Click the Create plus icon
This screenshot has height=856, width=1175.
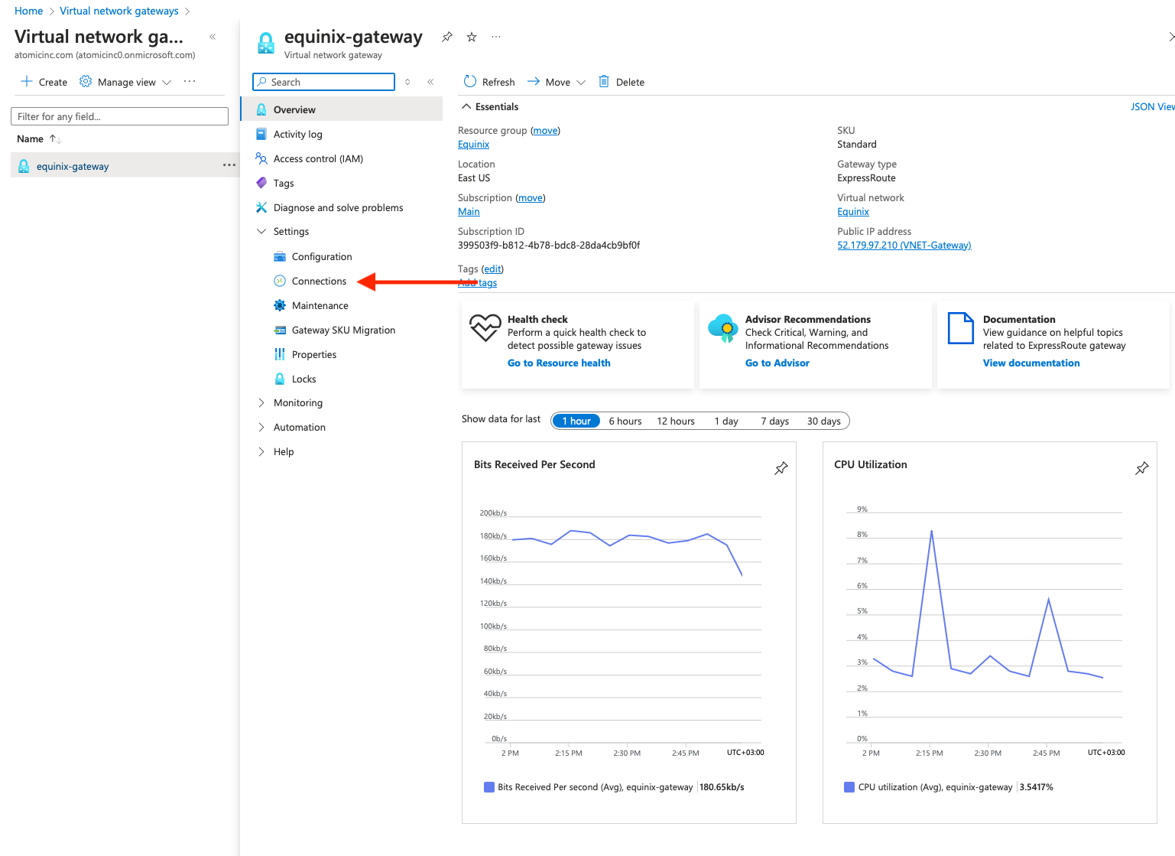click(x=27, y=82)
